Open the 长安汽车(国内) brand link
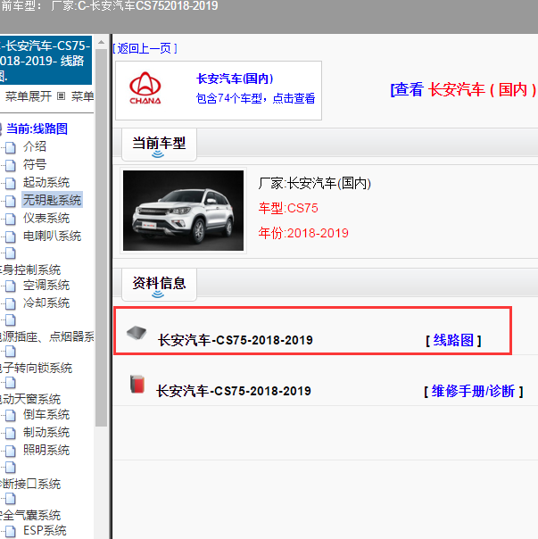 pos(235,79)
